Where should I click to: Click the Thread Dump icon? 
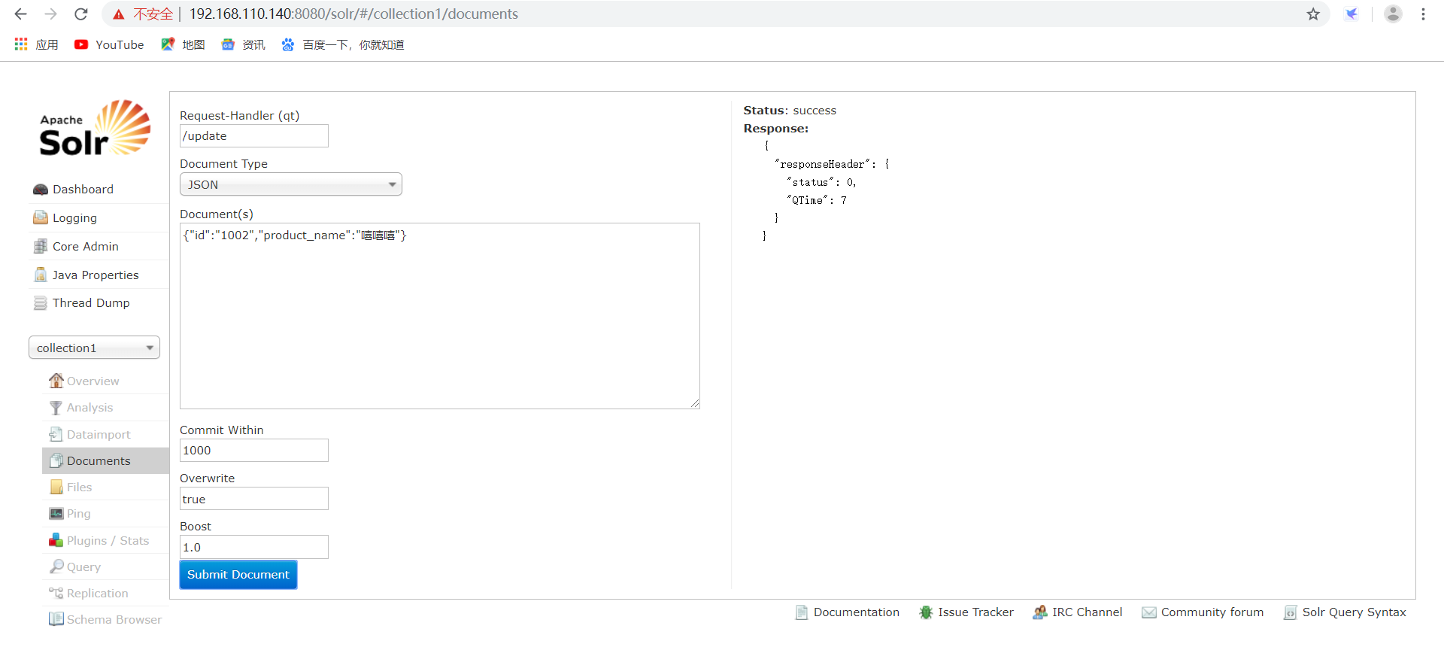pyautogui.click(x=41, y=303)
